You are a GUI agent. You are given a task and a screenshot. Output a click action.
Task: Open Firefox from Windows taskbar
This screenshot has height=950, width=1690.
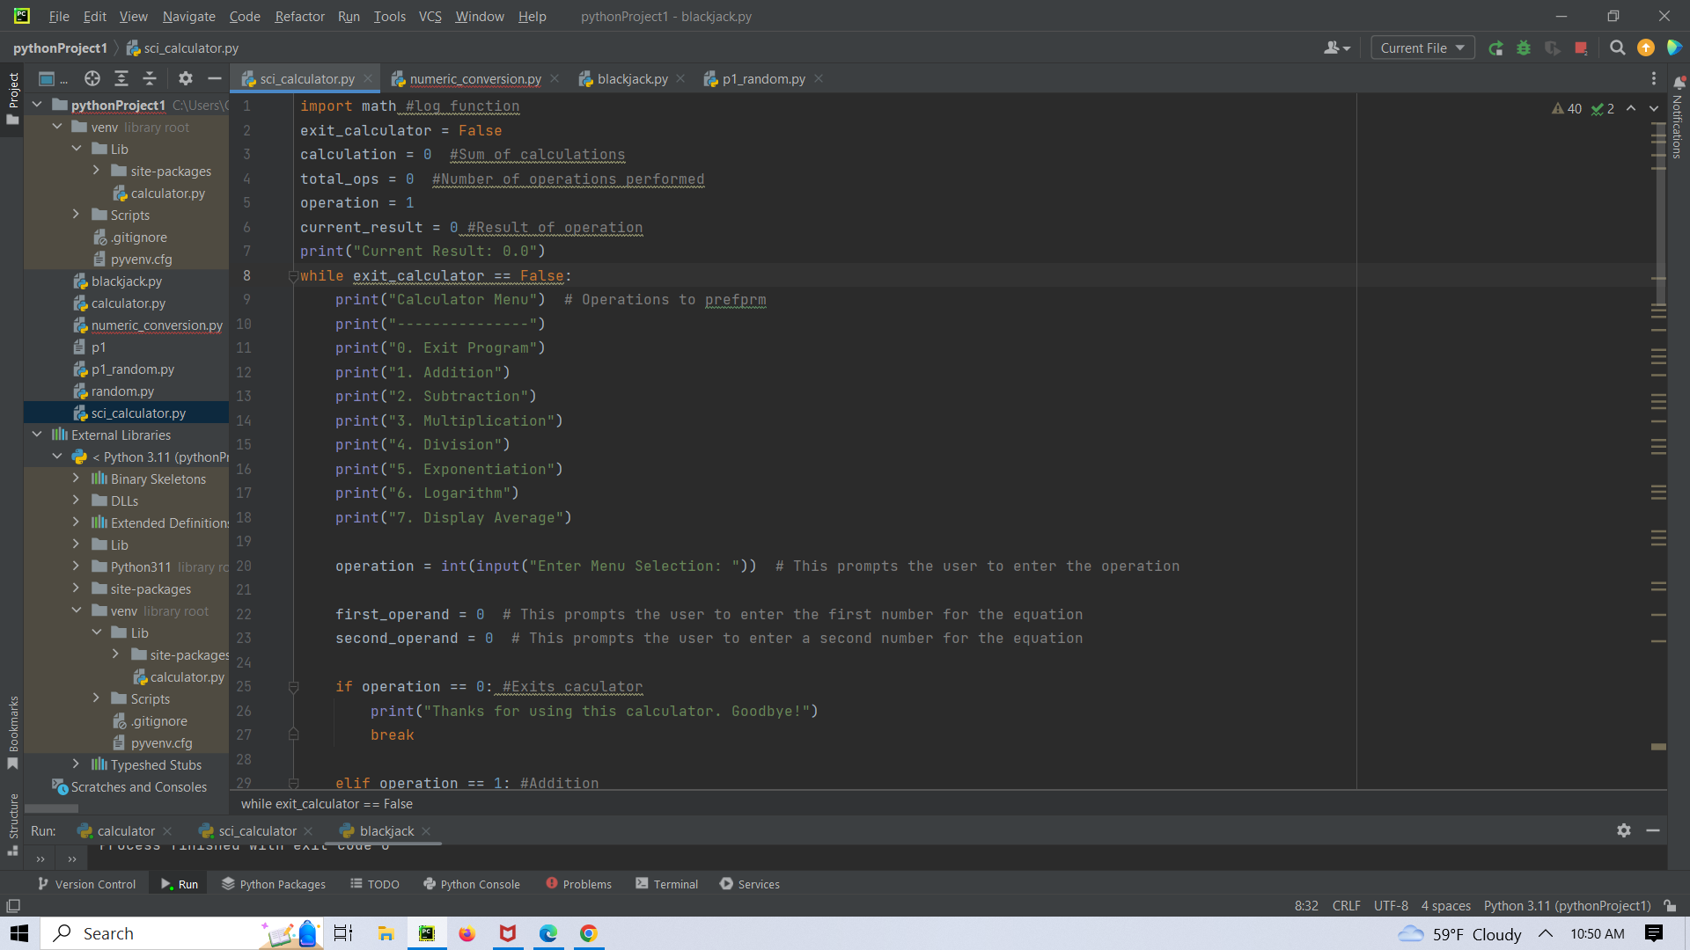(x=467, y=933)
